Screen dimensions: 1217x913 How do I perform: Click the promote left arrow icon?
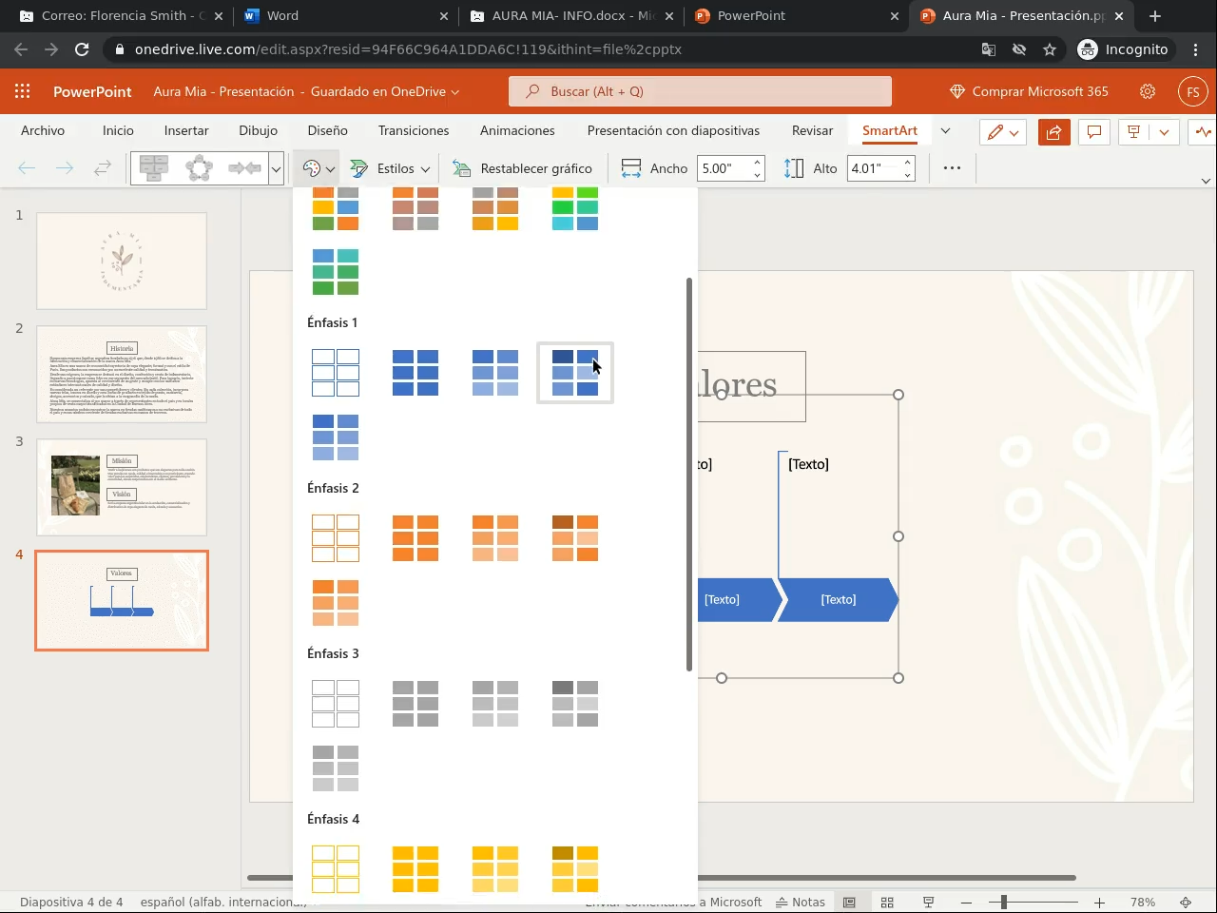[x=27, y=168]
